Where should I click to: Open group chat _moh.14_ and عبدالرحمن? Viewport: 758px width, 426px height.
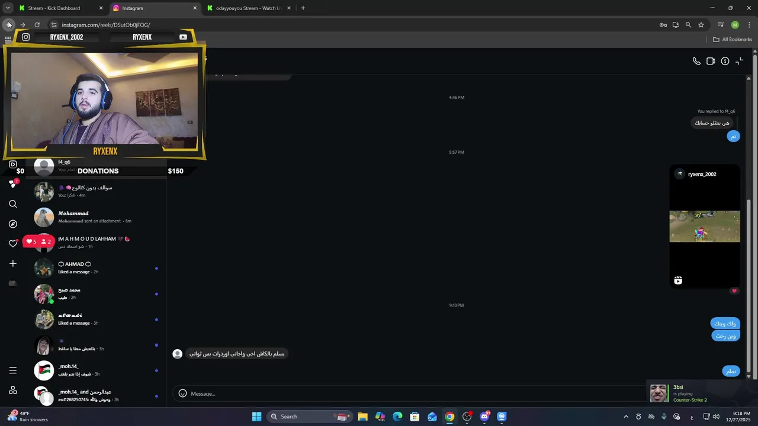[96, 395]
